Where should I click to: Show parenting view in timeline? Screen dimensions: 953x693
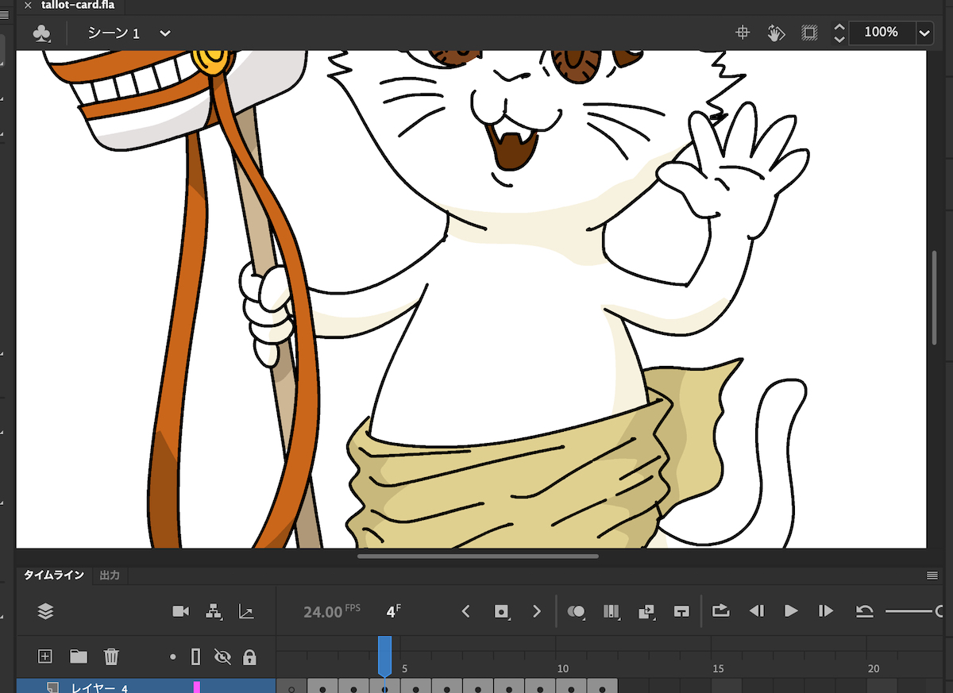(x=214, y=611)
